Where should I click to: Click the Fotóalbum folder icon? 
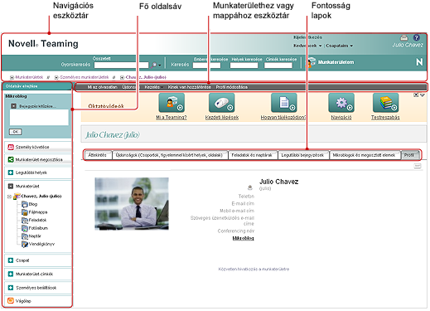coord(25,228)
